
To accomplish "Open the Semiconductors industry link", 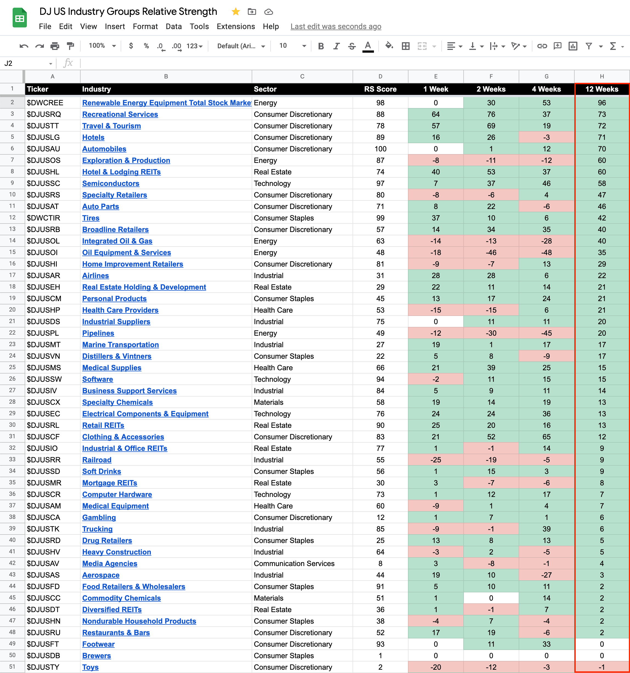I will point(111,183).
